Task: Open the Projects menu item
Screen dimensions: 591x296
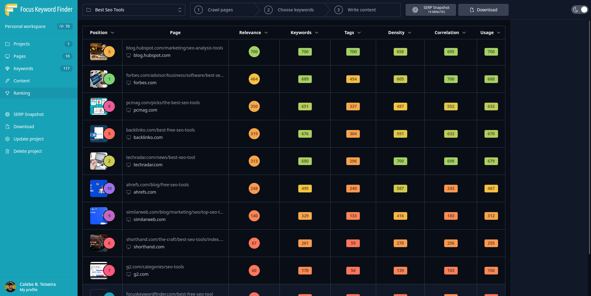Action: click(39, 44)
